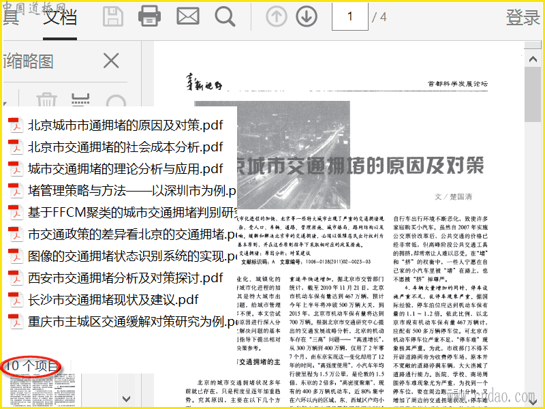Click the 10 个项目 status text
Screen dimensions: 545x409
[31, 366]
